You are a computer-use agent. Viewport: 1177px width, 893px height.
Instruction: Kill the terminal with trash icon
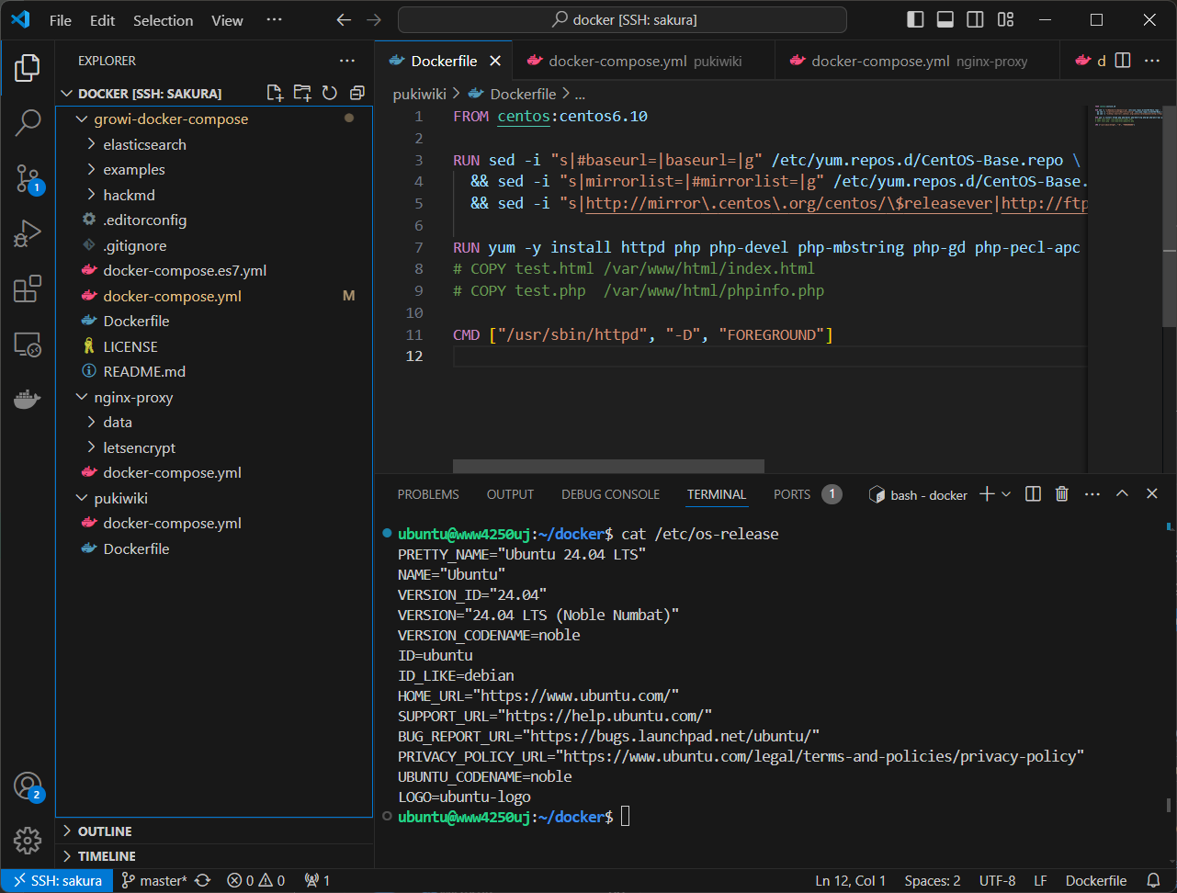coord(1062,494)
